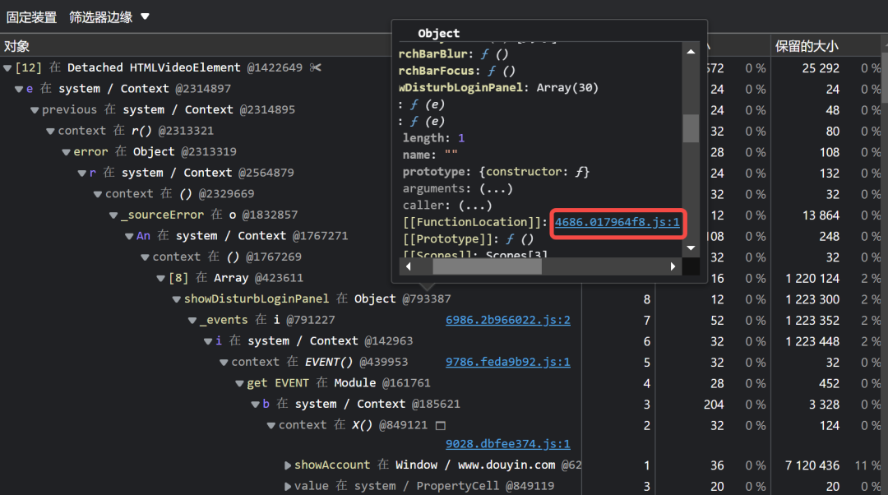888x495 pixels.
Task: Click the popup horizontal scrollbar thumb
Action: [x=487, y=266]
